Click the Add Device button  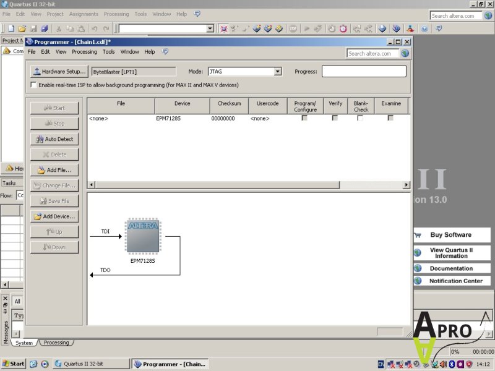tap(54, 216)
